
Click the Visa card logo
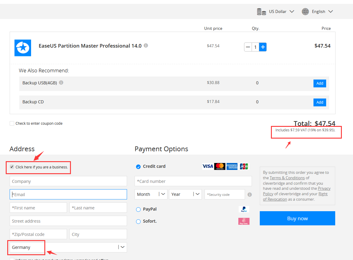[x=208, y=166]
